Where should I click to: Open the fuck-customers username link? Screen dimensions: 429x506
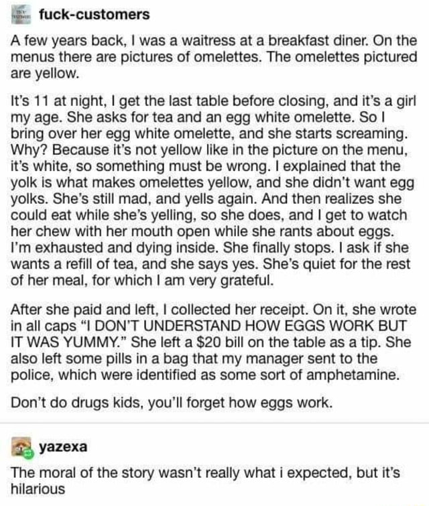click(x=95, y=15)
